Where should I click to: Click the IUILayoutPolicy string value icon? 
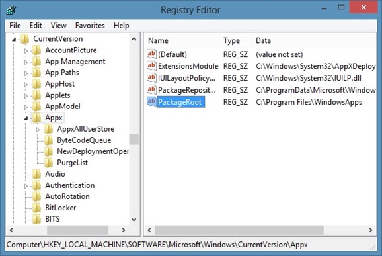(151, 77)
